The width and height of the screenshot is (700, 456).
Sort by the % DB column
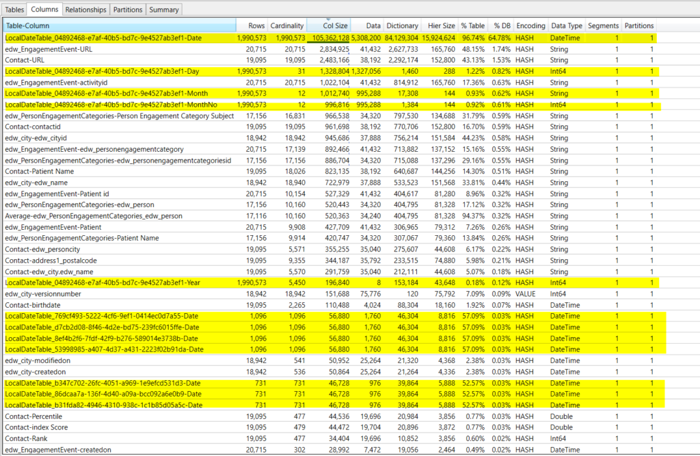(x=501, y=25)
